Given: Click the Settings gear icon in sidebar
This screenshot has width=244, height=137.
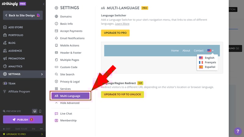Looking at the screenshot, I should (5, 74).
